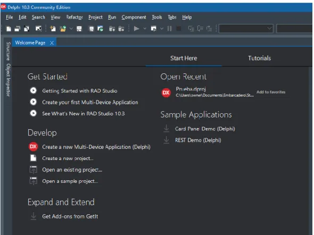
Task: Click download icon beside Get Add-ons
Action: pyautogui.click(x=34, y=216)
